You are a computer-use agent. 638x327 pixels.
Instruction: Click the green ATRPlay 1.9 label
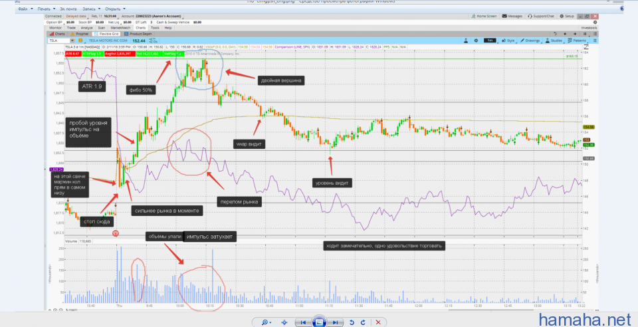92,53
